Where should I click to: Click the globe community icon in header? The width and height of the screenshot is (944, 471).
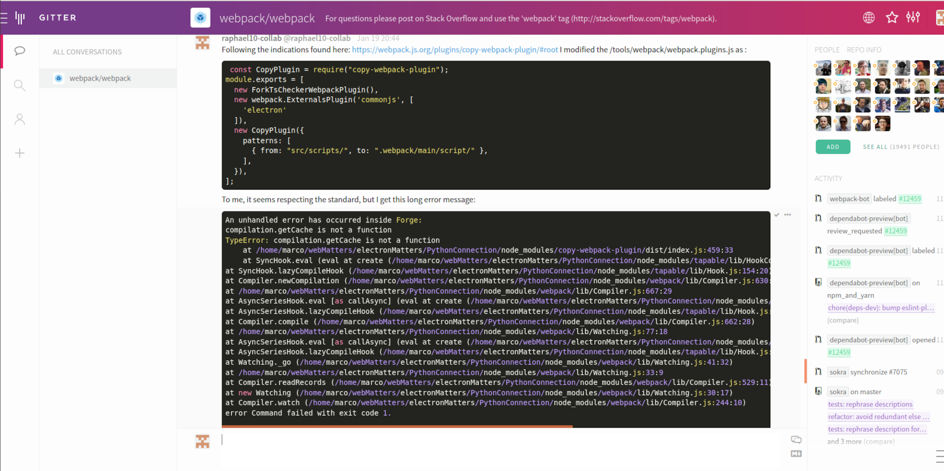869,17
